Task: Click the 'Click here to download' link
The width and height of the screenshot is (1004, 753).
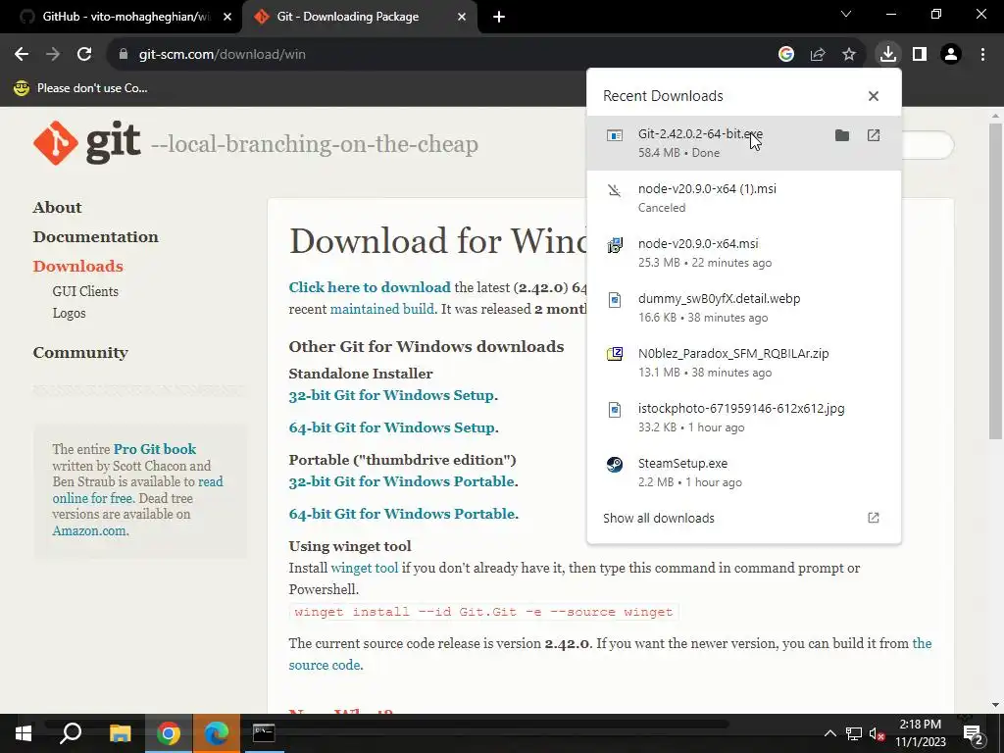Action: (x=370, y=287)
